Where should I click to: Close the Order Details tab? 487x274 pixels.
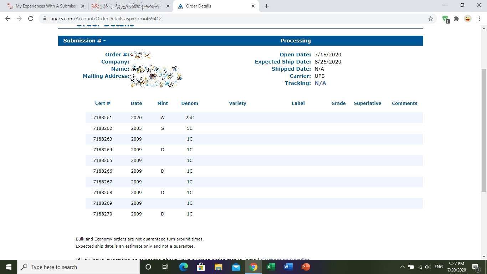click(x=253, y=6)
